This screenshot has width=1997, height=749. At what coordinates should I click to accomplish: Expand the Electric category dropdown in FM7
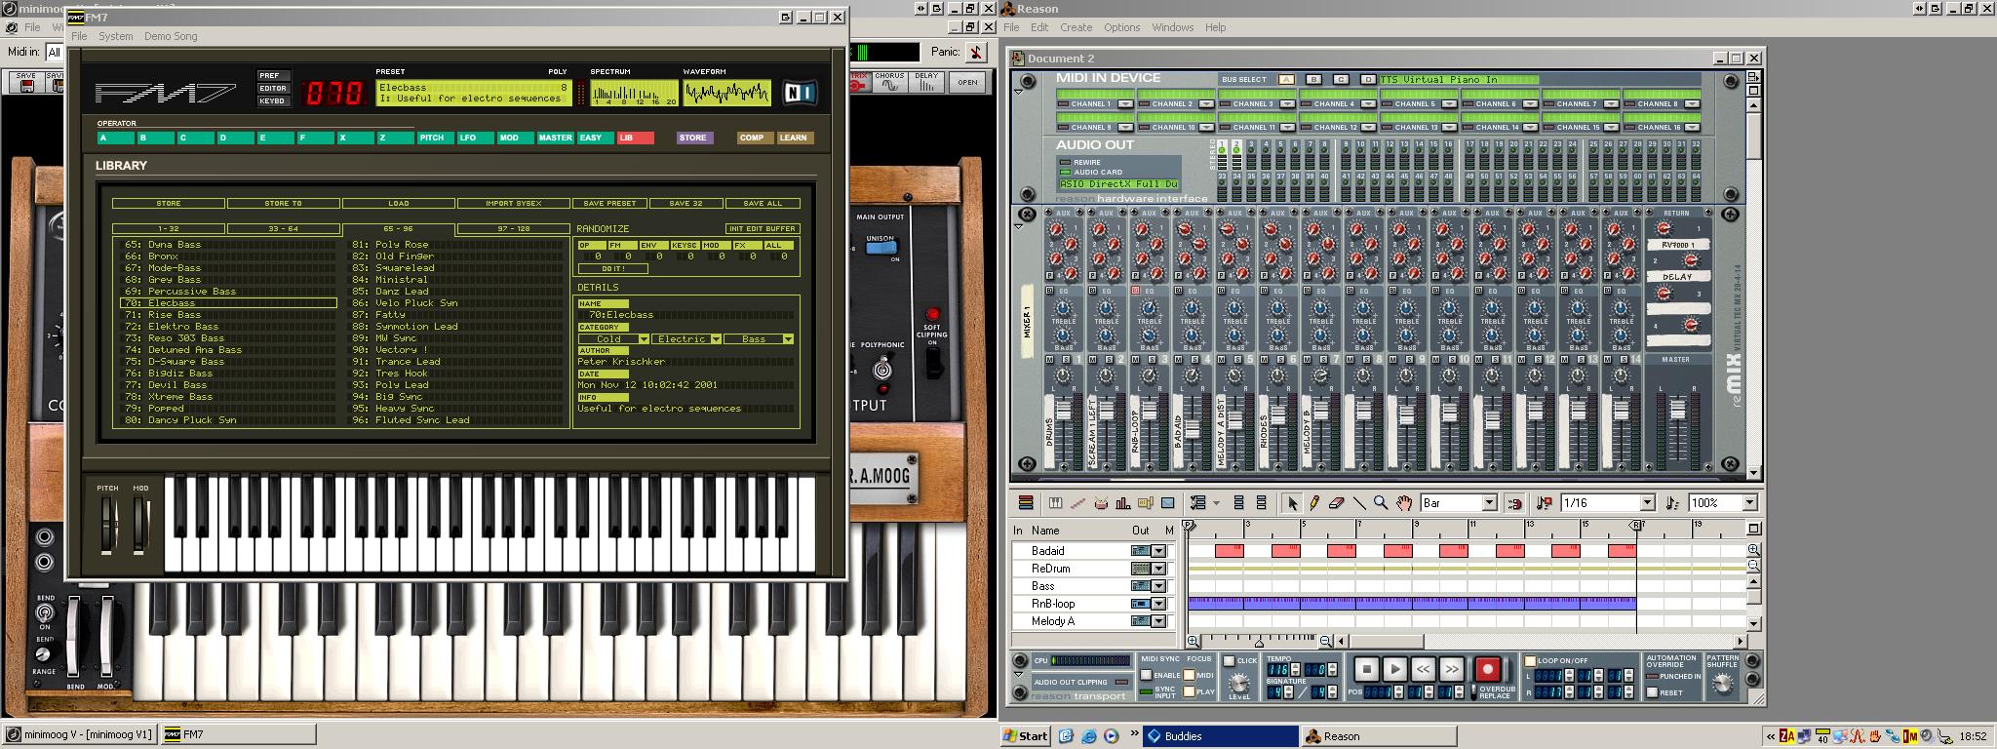point(716,339)
